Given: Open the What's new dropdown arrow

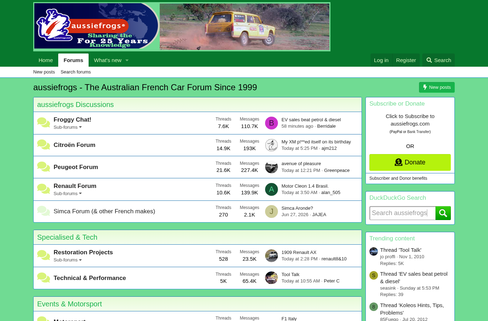Looking at the screenshot, I should (127, 60).
